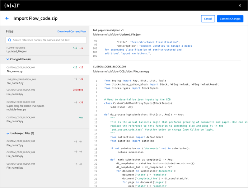The width and height of the screenshot is (248, 188).
Task: Click the CUSTOM_CODE_BLOCK_001 code heading
Action: [x=109, y=67]
